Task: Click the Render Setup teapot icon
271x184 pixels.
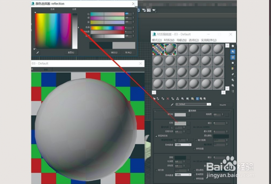Action: pos(144,10)
